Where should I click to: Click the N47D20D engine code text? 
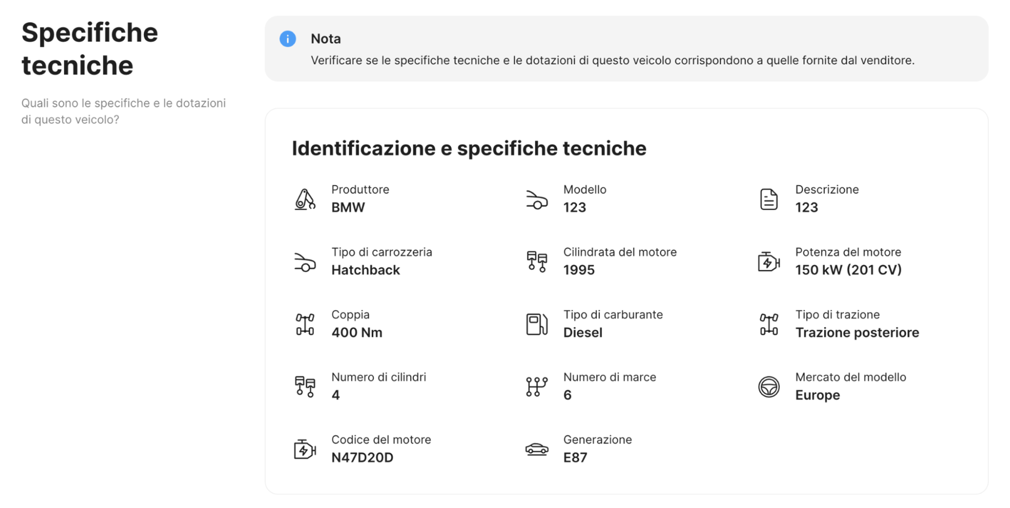click(362, 457)
